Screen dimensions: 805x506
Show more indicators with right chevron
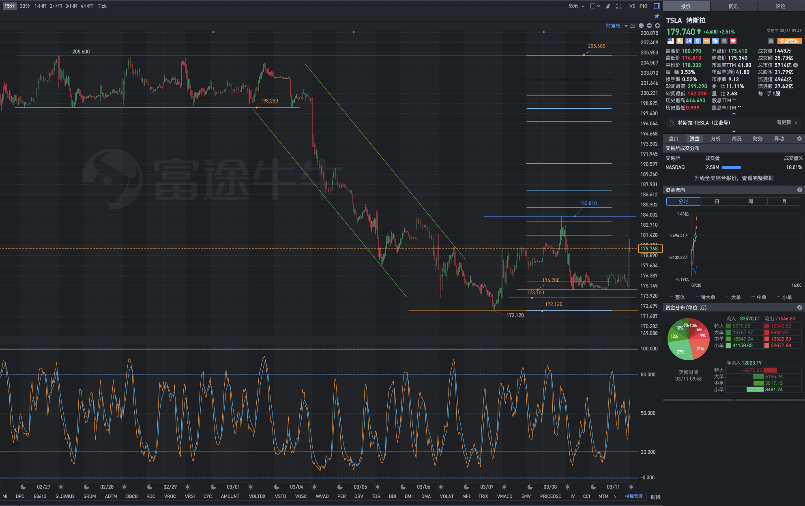(615, 496)
